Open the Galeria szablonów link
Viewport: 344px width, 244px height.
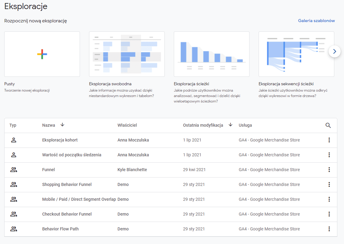[x=316, y=21]
